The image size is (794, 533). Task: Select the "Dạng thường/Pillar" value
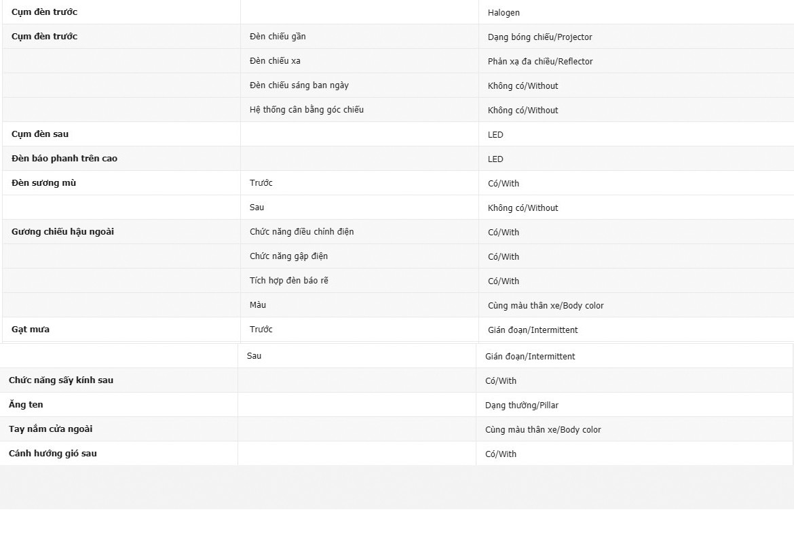[522, 406]
